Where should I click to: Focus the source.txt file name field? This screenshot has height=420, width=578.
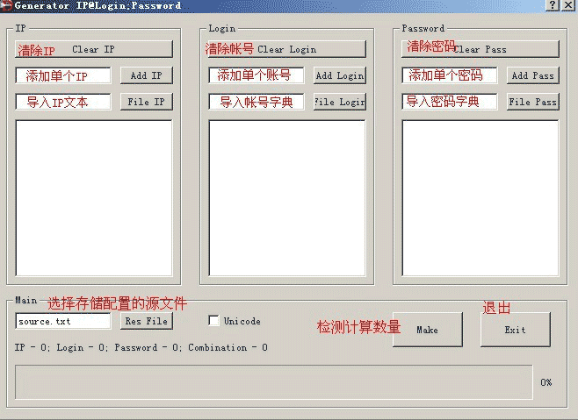63,321
